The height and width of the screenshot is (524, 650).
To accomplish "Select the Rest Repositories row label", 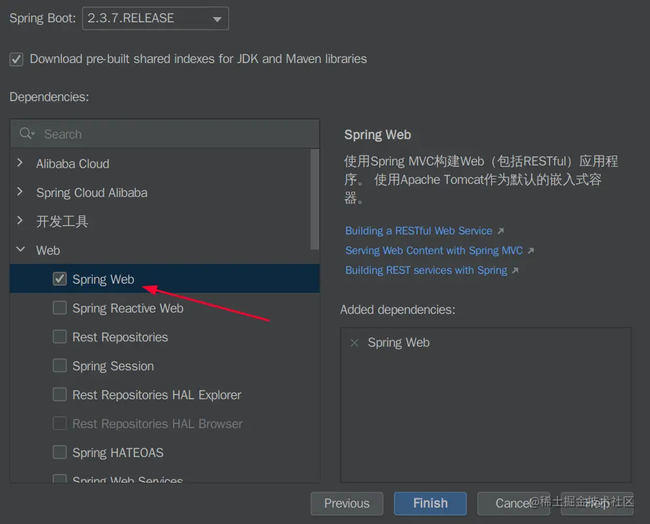I will click(x=120, y=337).
